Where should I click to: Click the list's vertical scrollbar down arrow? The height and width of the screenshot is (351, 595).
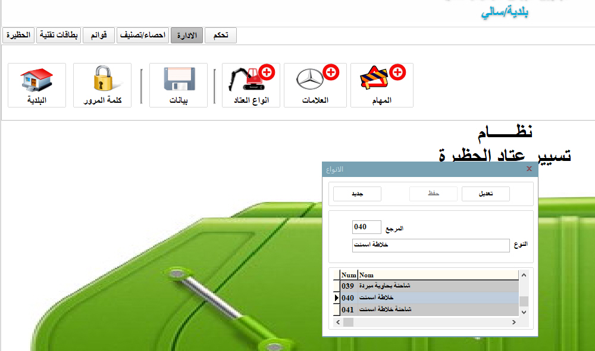tap(524, 312)
